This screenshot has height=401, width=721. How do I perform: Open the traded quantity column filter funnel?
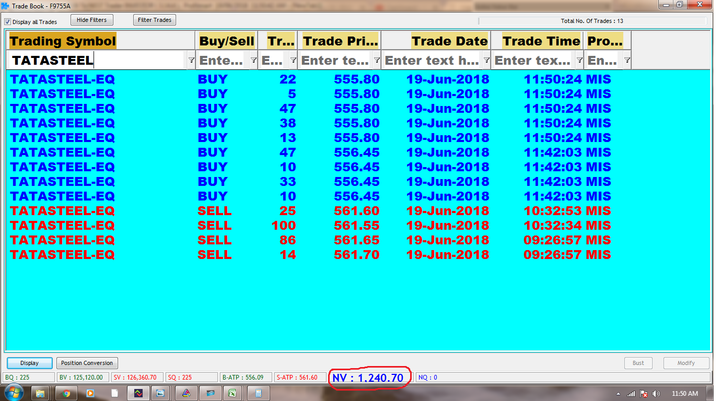293,61
